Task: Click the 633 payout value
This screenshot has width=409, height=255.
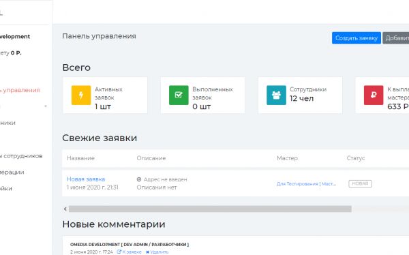Action: pos(398,106)
